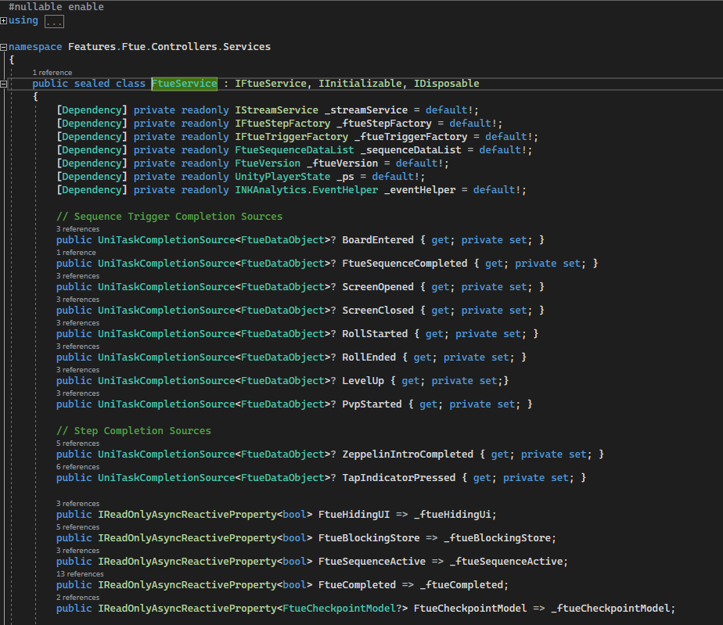Click the IDisposable interface name
This screenshot has width=723, height=625.
[x=446, y=84]
